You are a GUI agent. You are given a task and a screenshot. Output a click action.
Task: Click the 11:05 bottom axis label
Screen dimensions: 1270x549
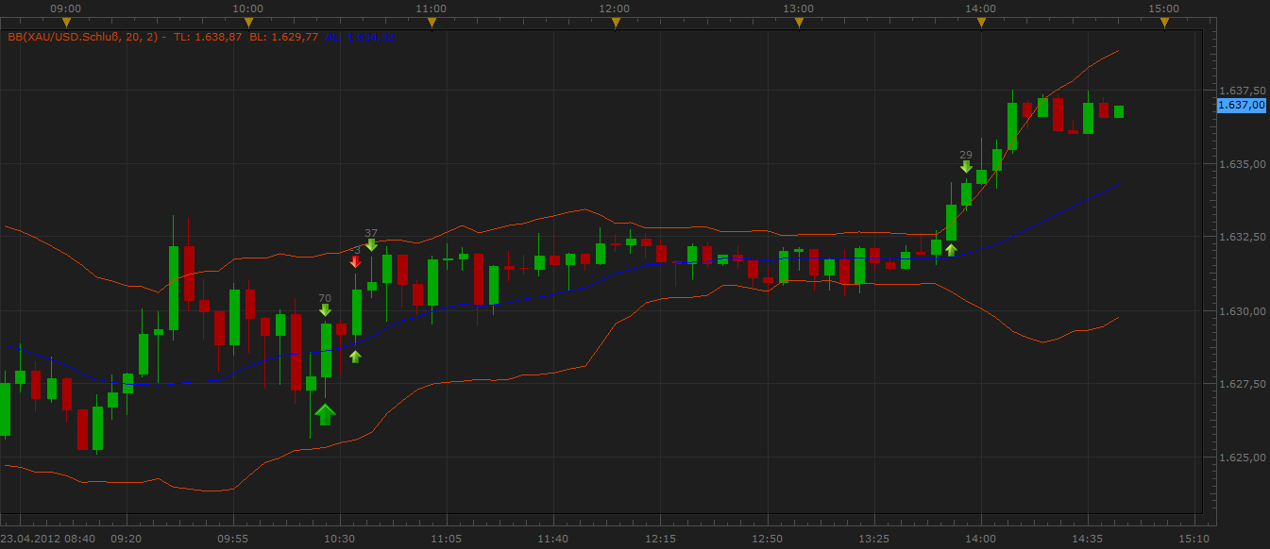pos(446,540)
